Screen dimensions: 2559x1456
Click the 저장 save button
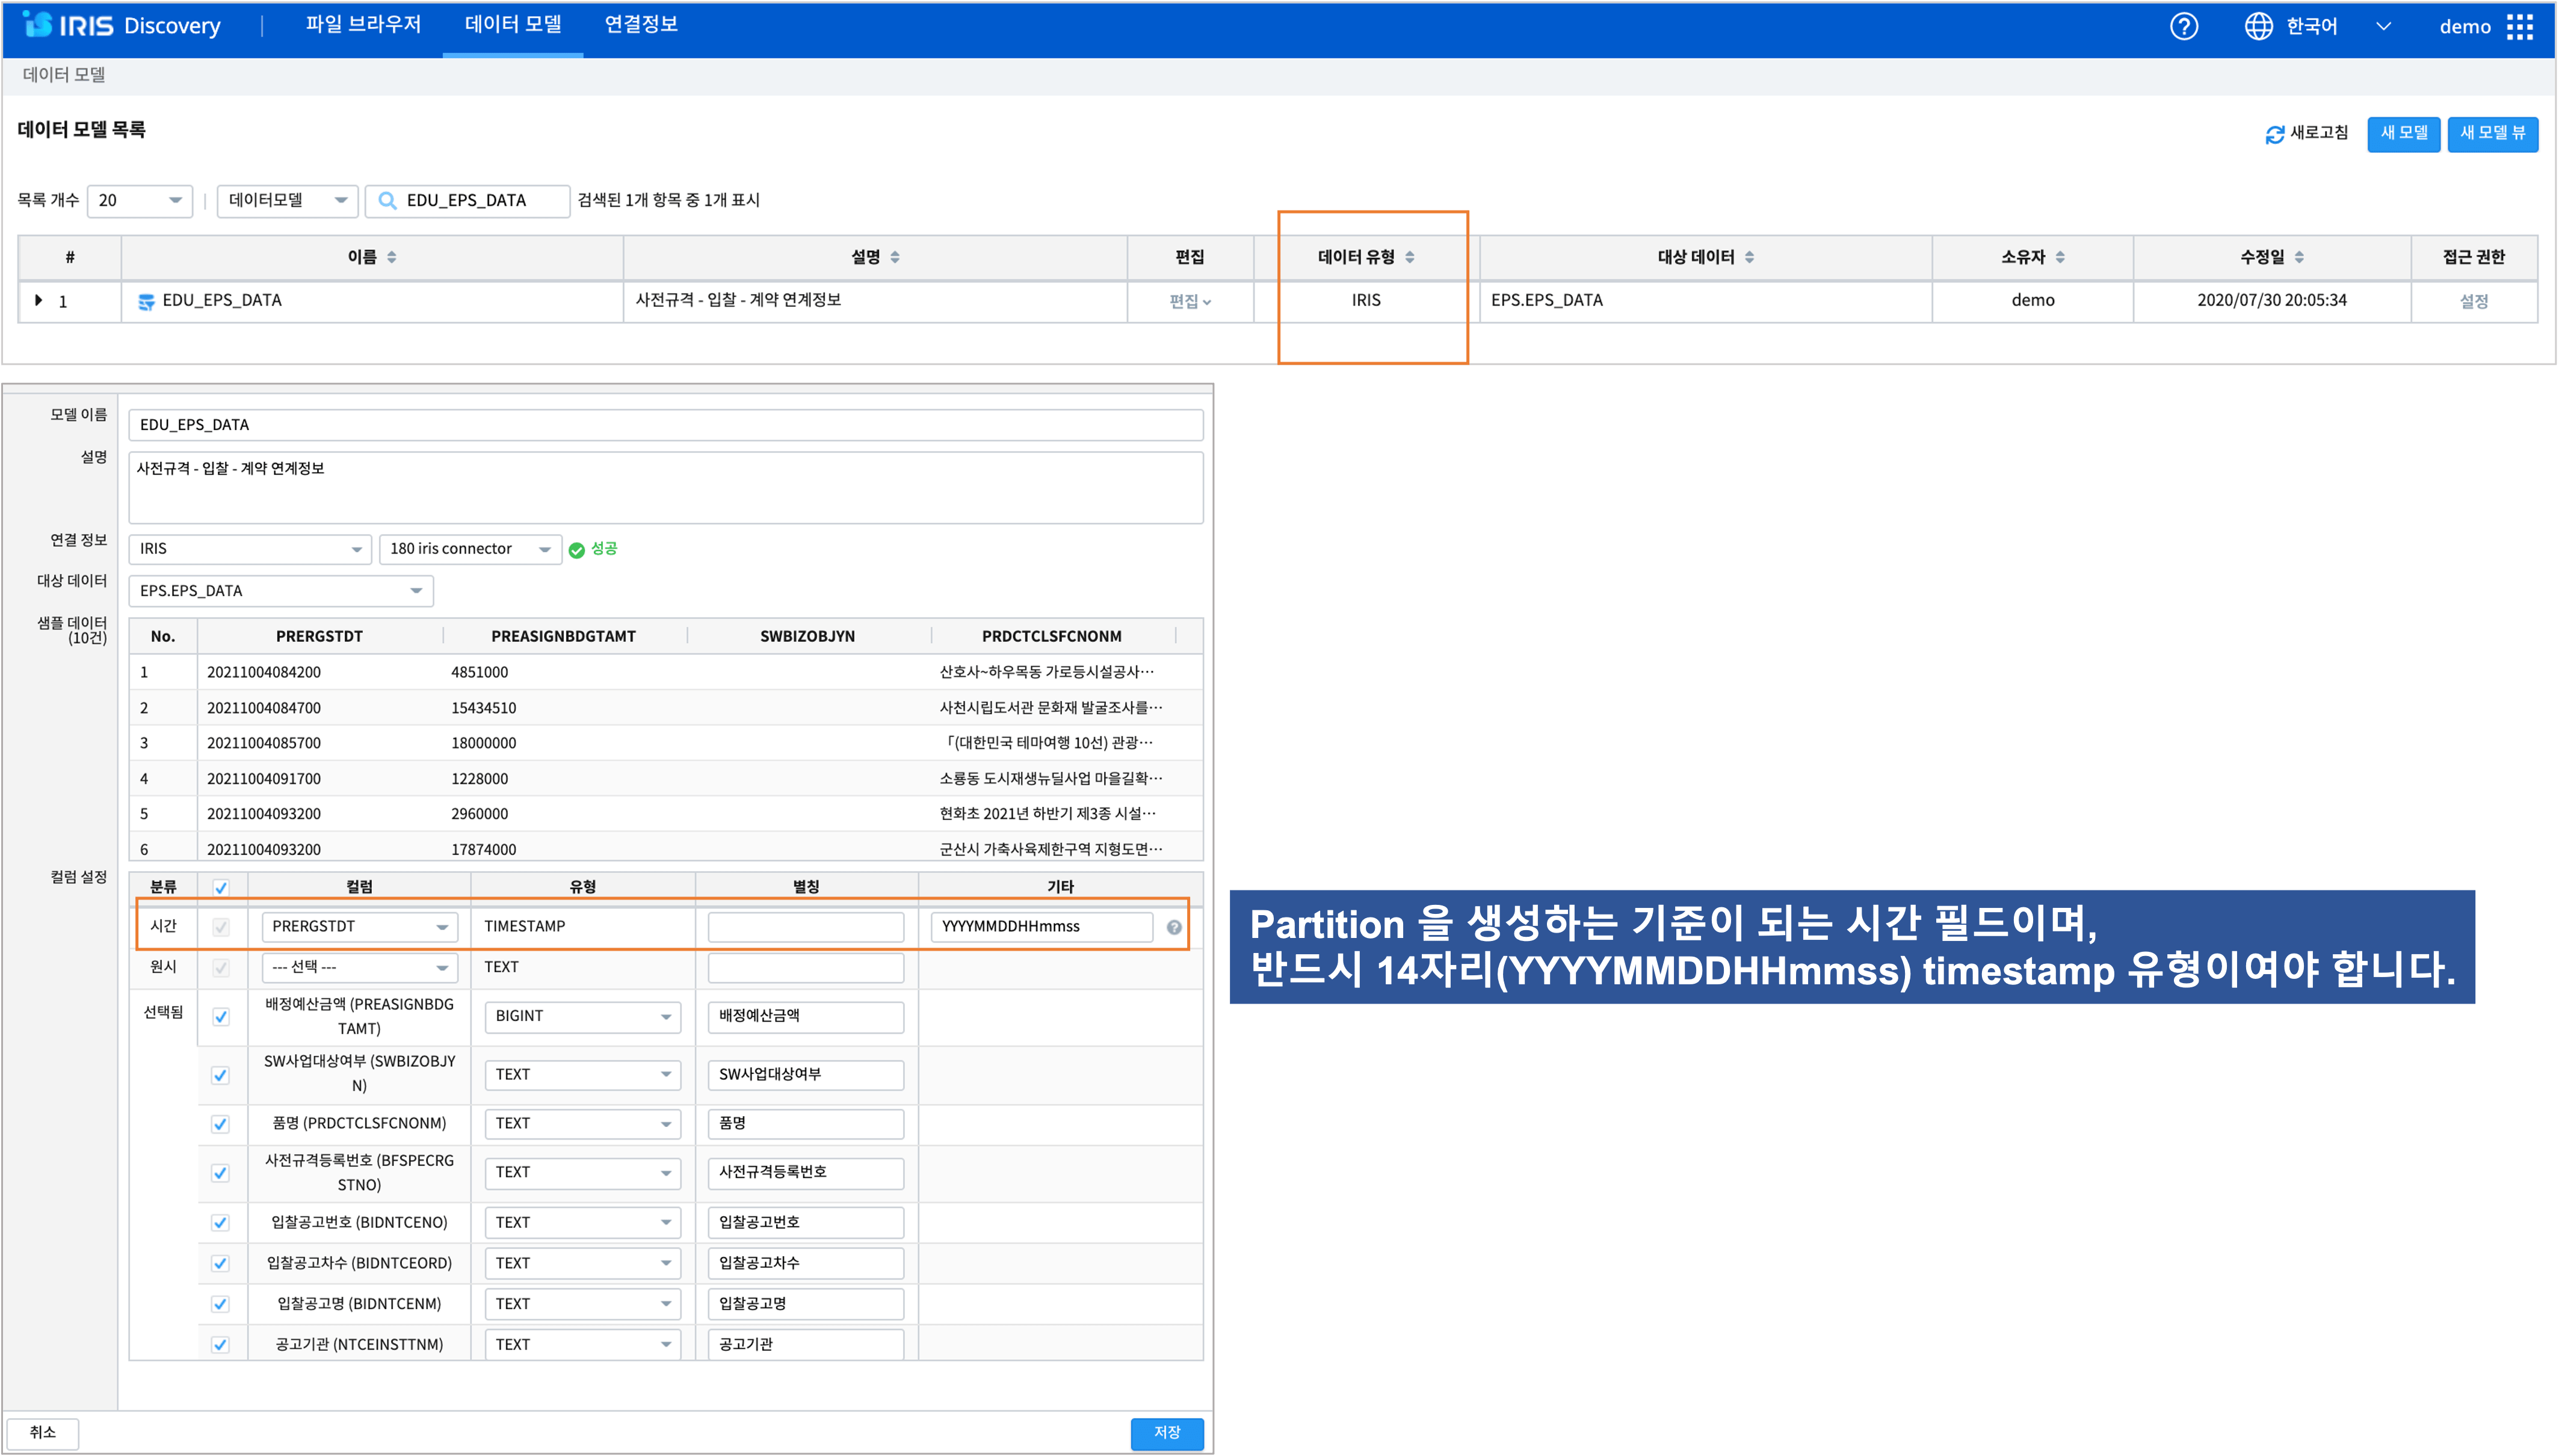click(1166, 1432)
